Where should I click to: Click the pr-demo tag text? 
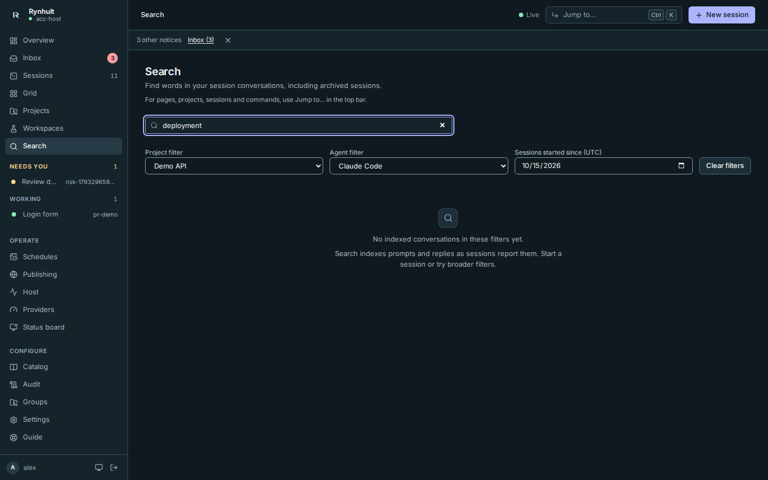[x=106, y=214]
